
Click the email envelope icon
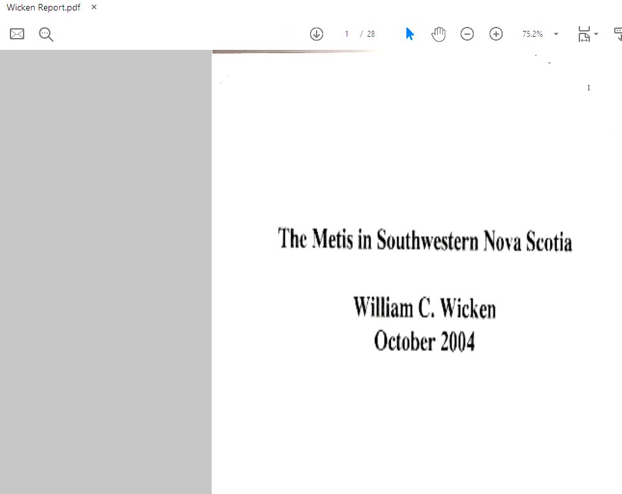tap(16, 34)
